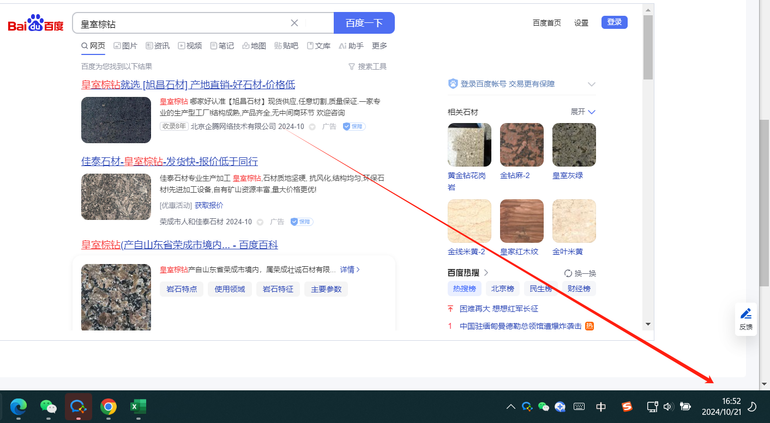The height and width of the screenshot is (423, 770).
Task: Open the 皇室棕钻 百度百科 result link
Action: 179,245
